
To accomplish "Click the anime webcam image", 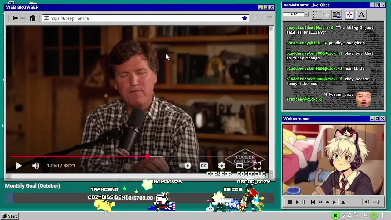I will point(333,159).
